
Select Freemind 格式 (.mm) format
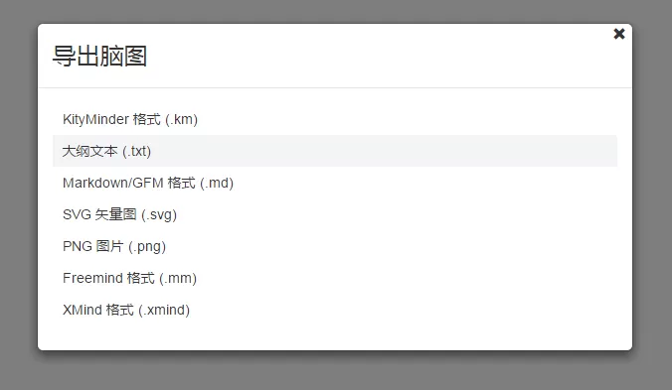tap(335, 278)
